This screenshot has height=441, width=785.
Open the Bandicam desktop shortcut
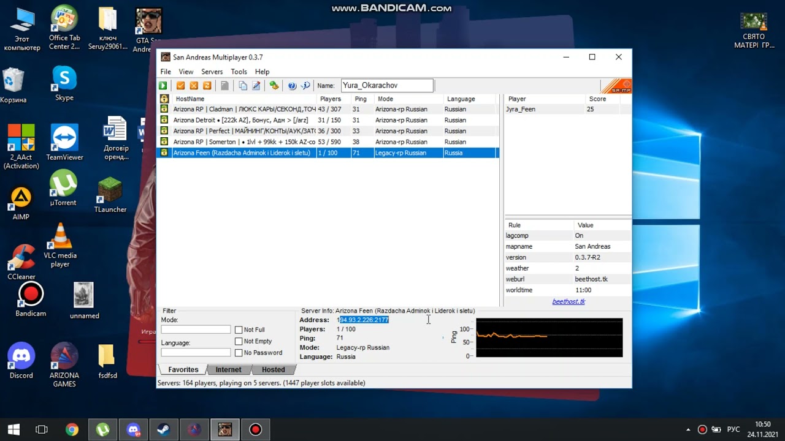point(31,300)
